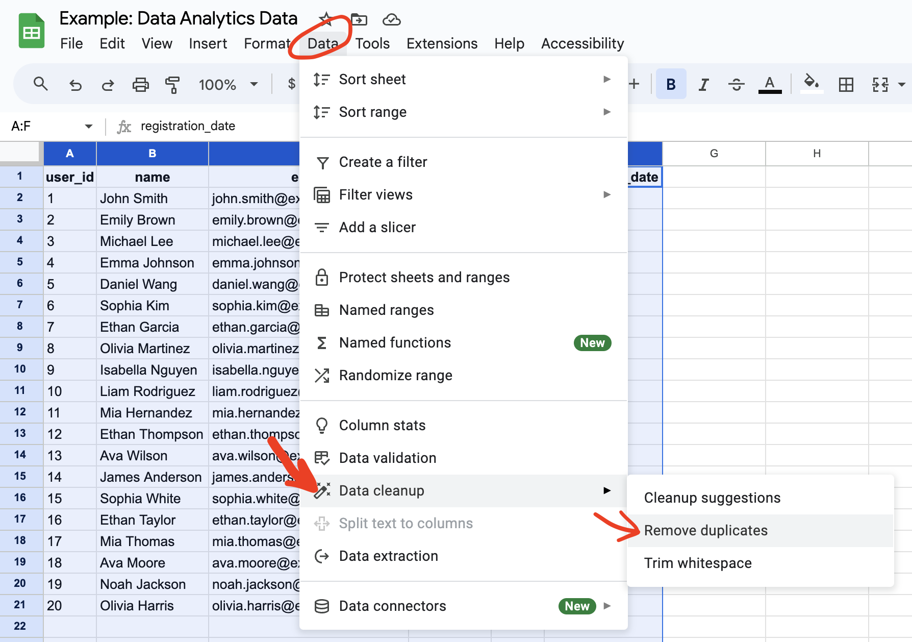Toggle italic formatting on

coord(703,84)
